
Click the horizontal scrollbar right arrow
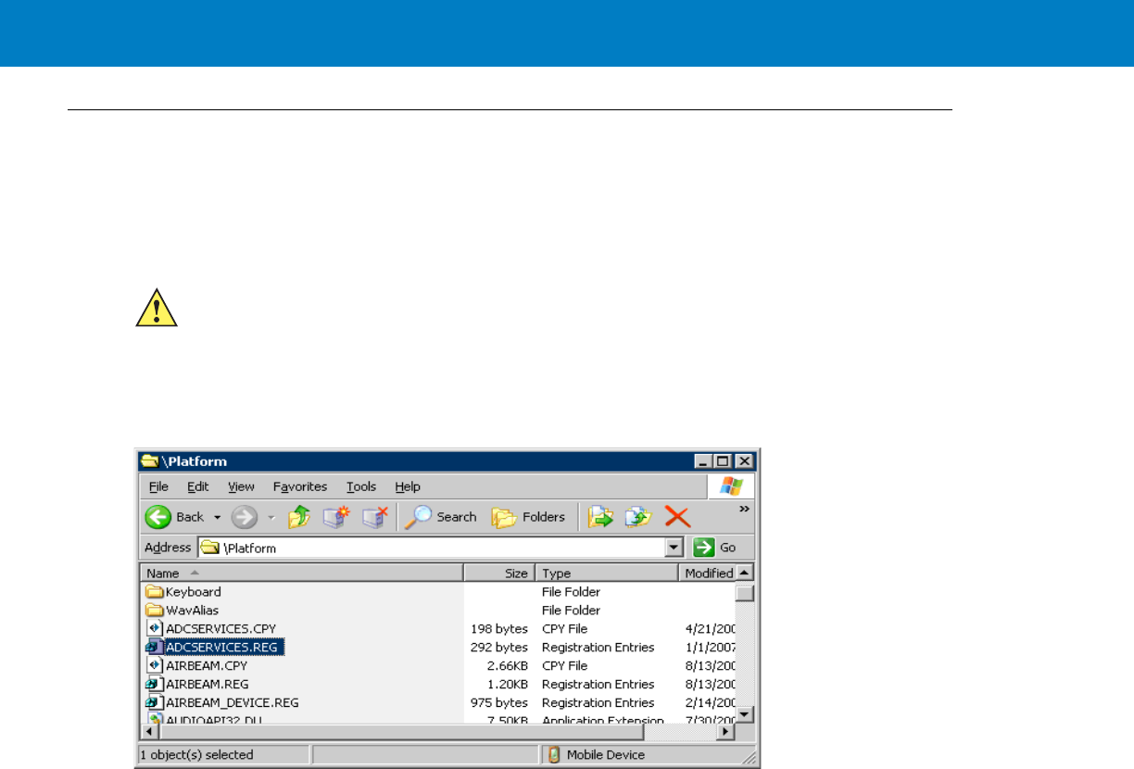727,731
